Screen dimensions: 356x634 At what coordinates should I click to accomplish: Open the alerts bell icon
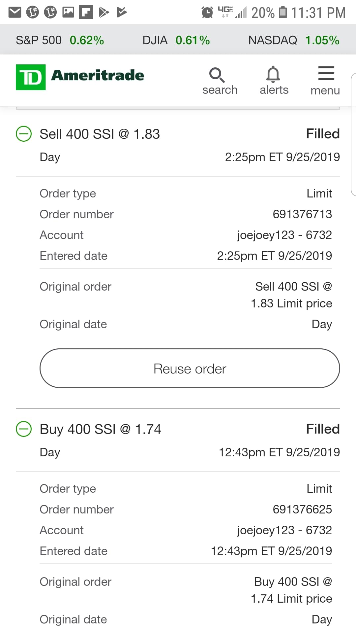273,75
